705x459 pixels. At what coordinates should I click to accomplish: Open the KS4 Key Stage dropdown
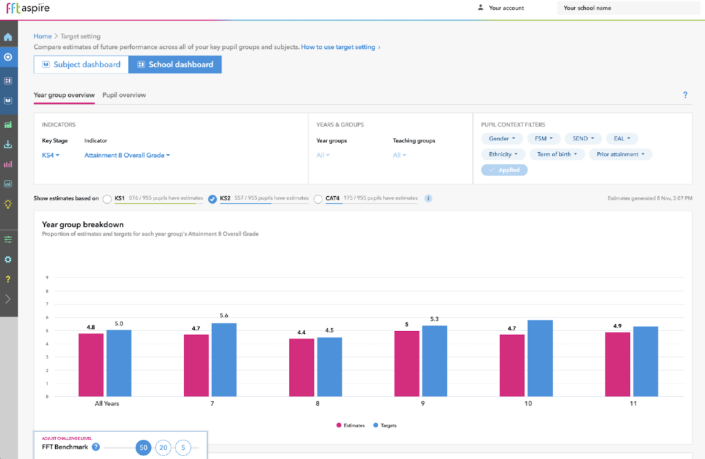click(51, 156)
